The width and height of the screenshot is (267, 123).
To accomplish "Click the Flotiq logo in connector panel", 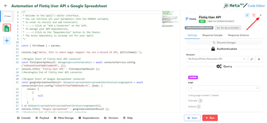I will tap(191, 19).
